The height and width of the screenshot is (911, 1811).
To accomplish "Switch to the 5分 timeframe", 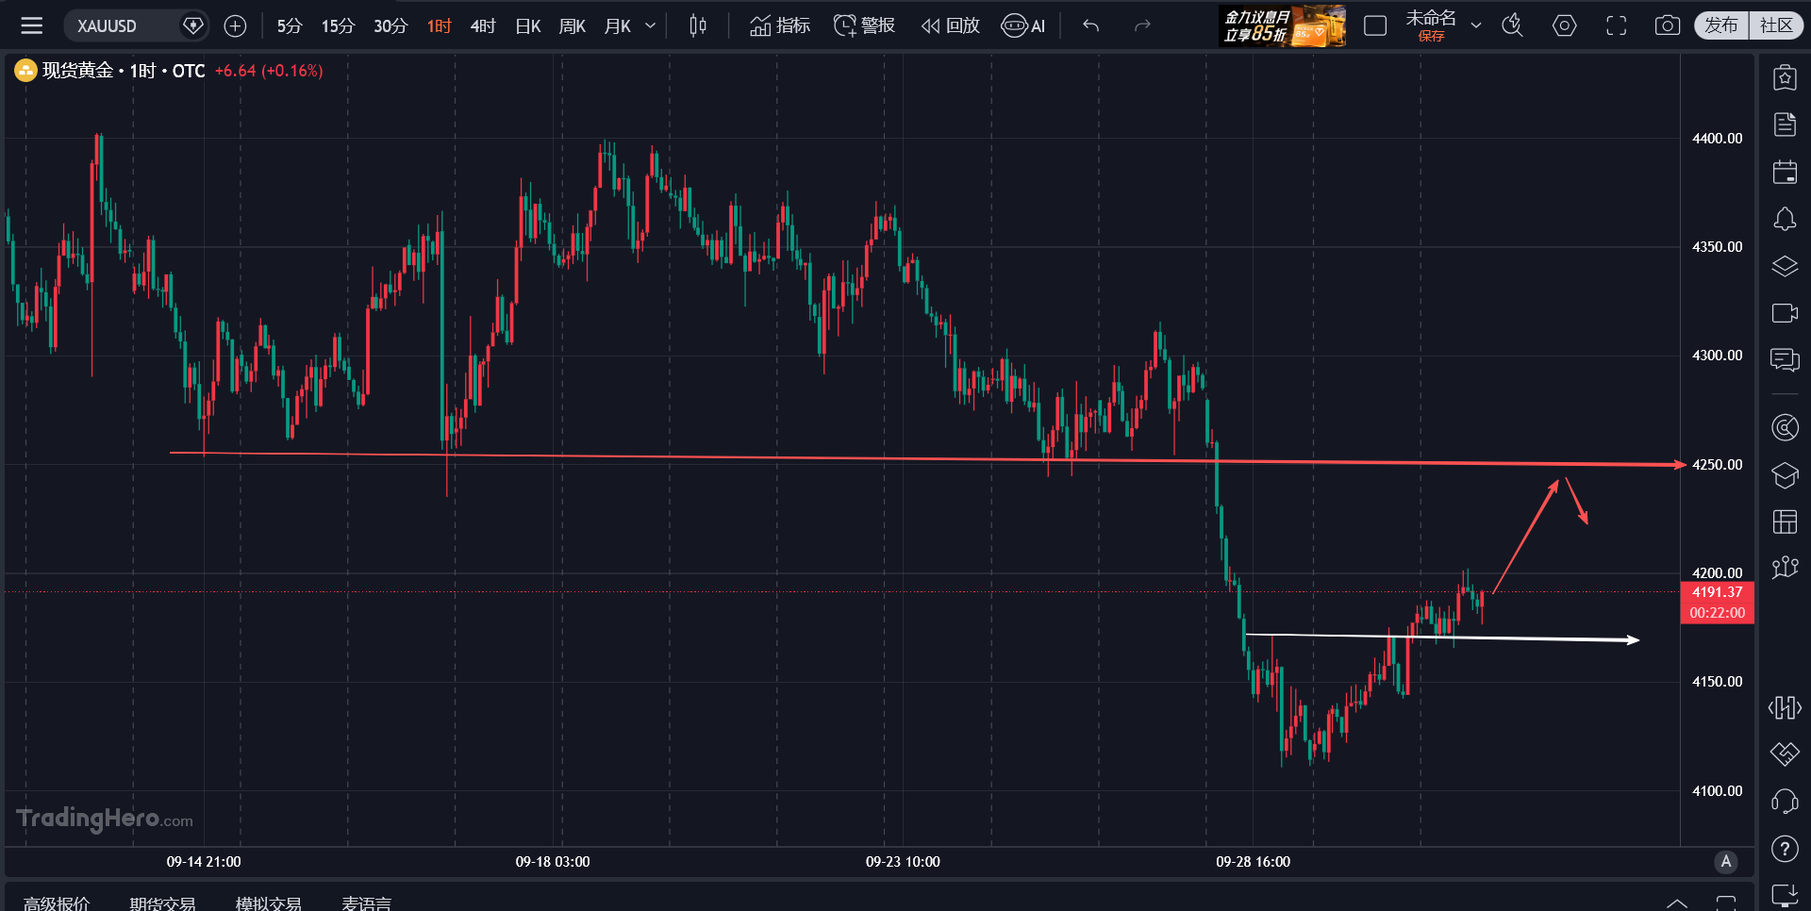I will (290, 25).
